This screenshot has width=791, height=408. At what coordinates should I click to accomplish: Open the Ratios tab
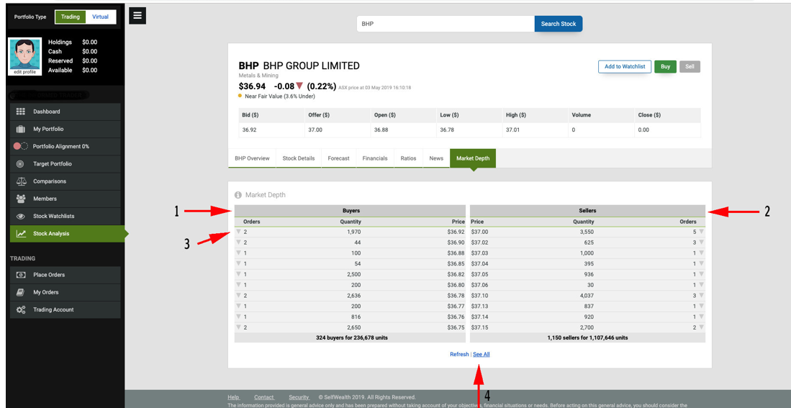[x=409, y=158]
